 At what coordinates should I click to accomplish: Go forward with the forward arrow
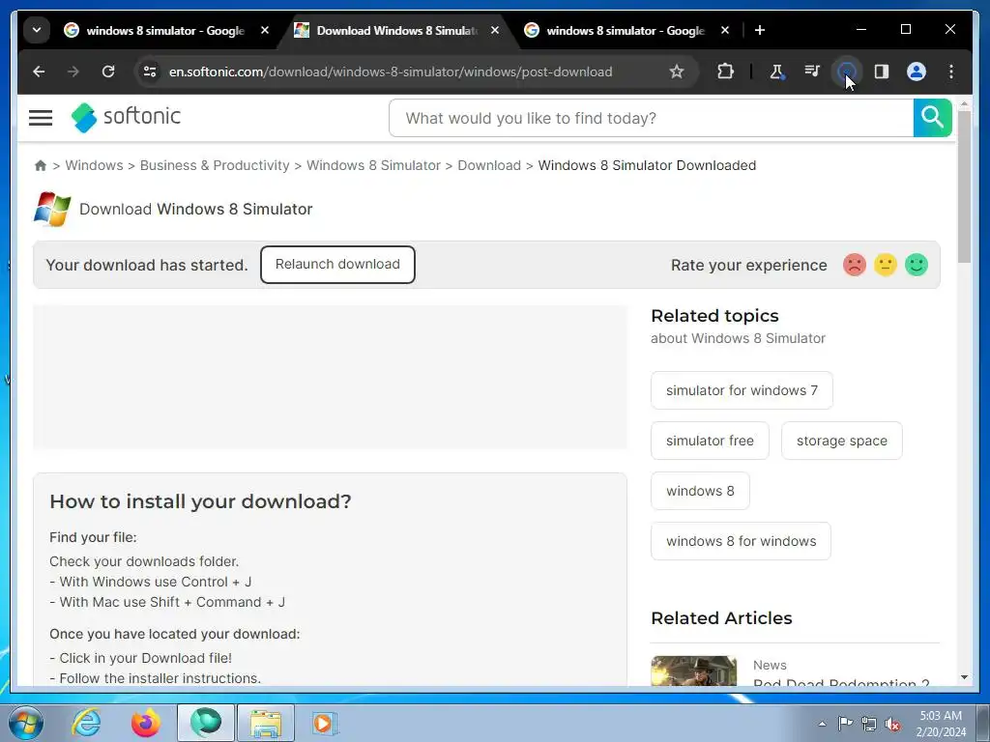pyautogui.click(x=73, y=71)
